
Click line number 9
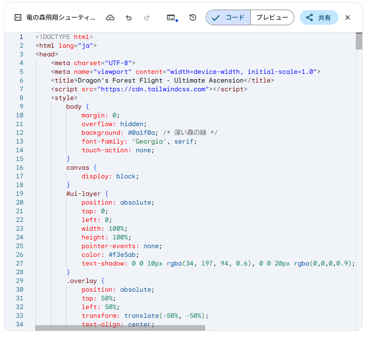click(22, 107)
